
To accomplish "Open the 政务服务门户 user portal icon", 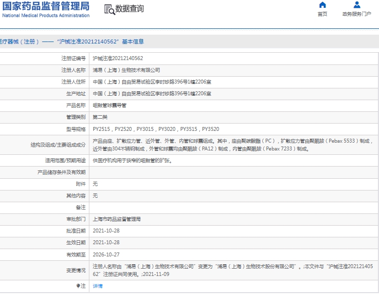I will pos(357,5).
